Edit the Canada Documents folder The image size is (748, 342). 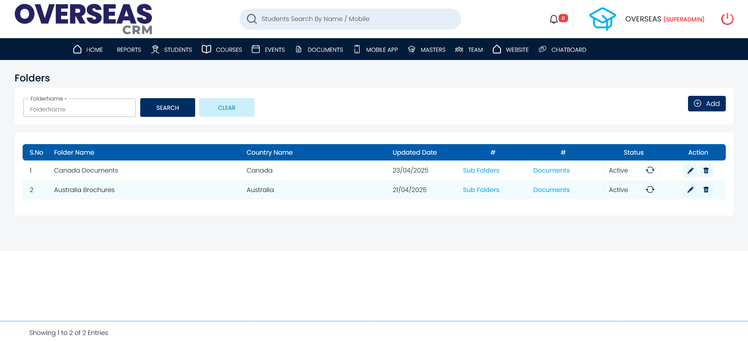tap(690, 171)
